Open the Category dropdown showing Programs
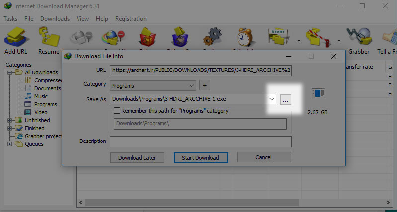 point(153,86)
